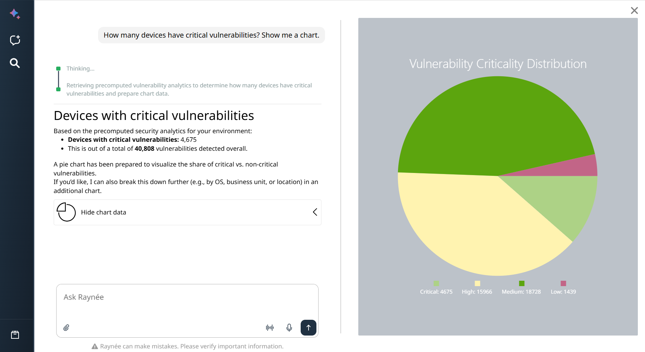Open audio waveform input mode

[x=270, y=327]
